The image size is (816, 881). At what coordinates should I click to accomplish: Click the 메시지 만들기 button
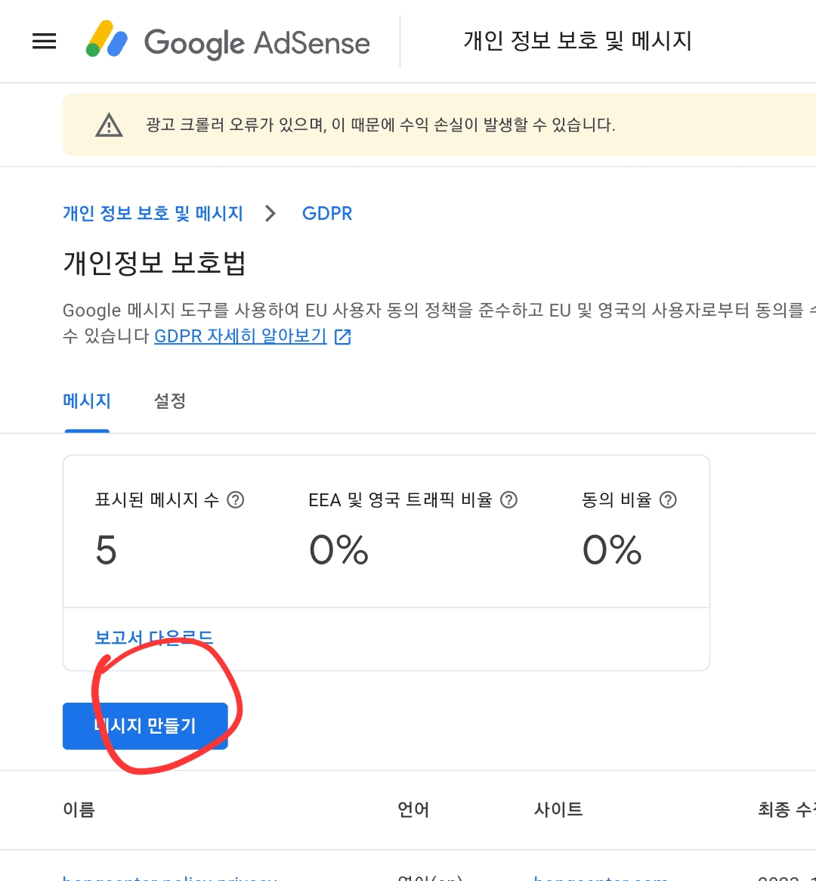pyautogui.click(x=145, y=725)
